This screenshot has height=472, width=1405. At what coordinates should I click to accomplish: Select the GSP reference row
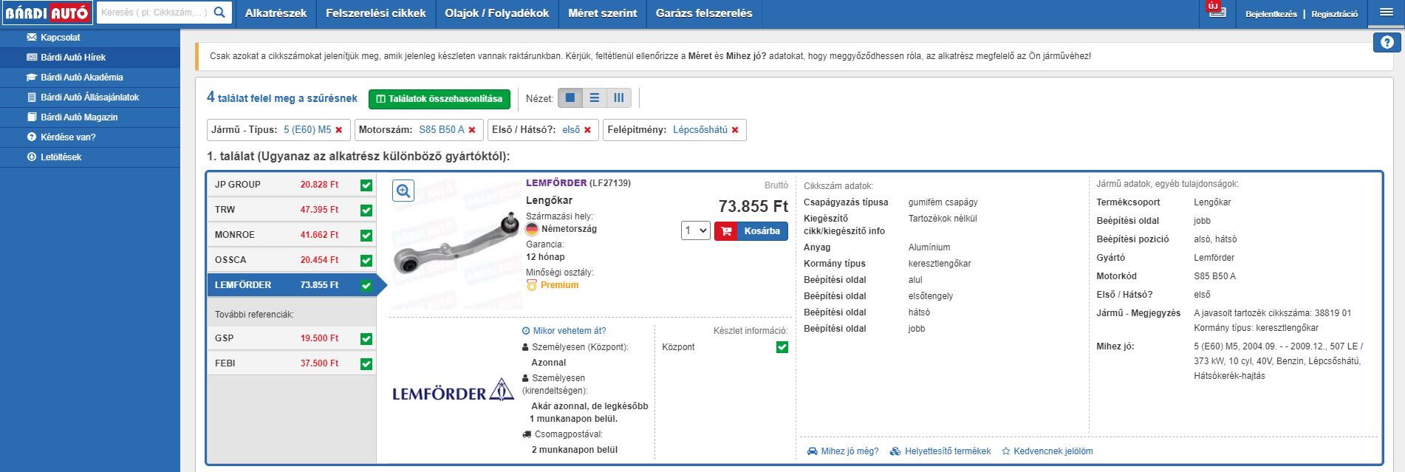coord(292,338)
